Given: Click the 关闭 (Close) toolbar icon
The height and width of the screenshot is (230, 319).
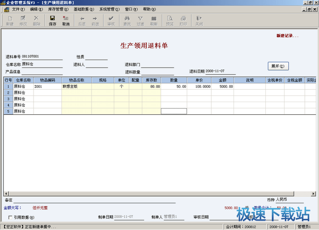Looking at the screenshot, I should [x=199, y=20].
